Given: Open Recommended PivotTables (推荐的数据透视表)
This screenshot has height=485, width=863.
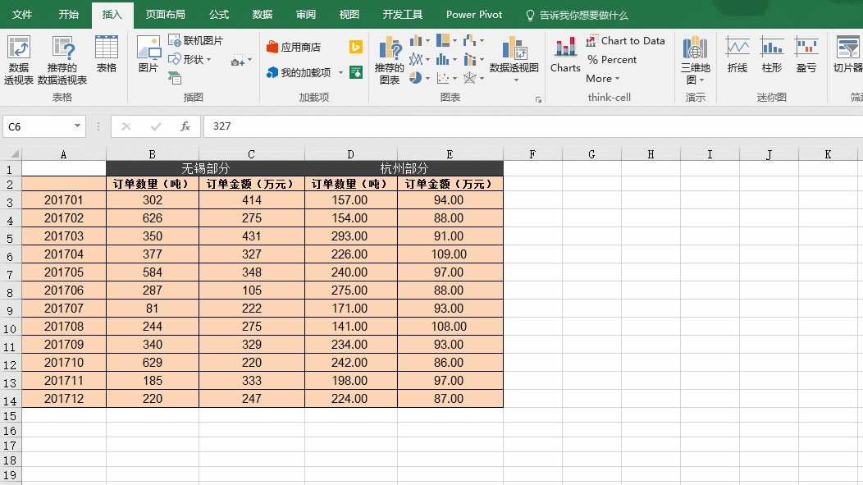Looking at the screenshot, I should (x=62, y=59).
